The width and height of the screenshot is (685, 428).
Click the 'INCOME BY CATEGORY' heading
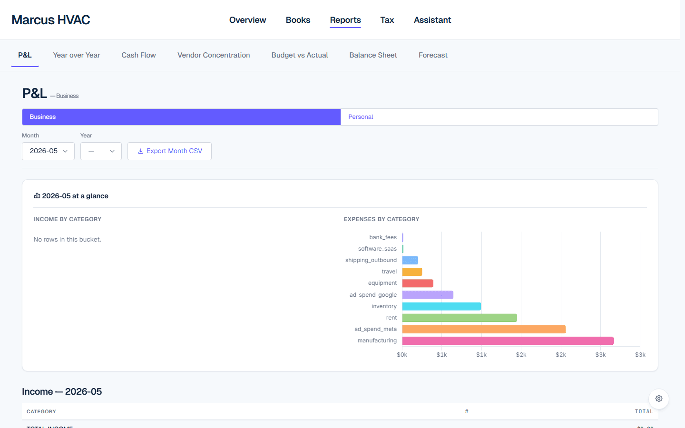pos(67,219)
